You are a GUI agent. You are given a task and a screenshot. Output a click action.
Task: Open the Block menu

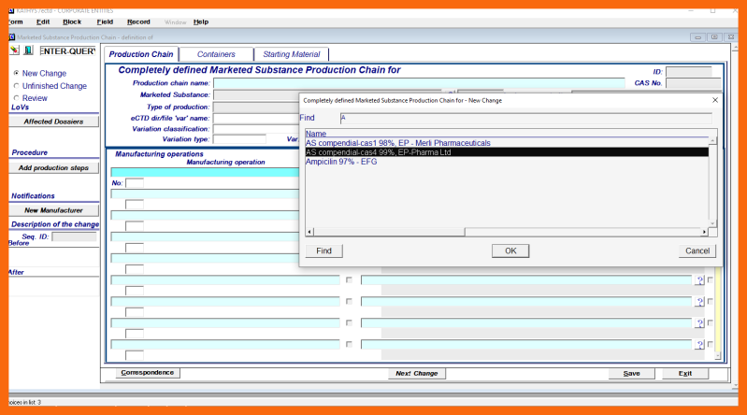coord(72,21)
